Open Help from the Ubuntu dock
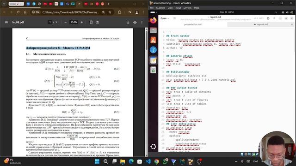This screenshot has width=296, height=166. [153, 50]
